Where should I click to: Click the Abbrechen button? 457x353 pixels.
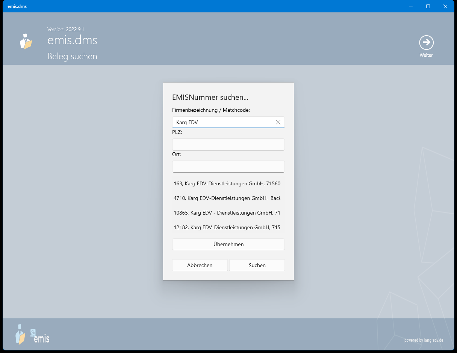200,265
